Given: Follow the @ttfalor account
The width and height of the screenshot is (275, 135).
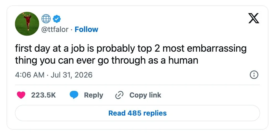Looking at the screenshot, I should (86, 29).
